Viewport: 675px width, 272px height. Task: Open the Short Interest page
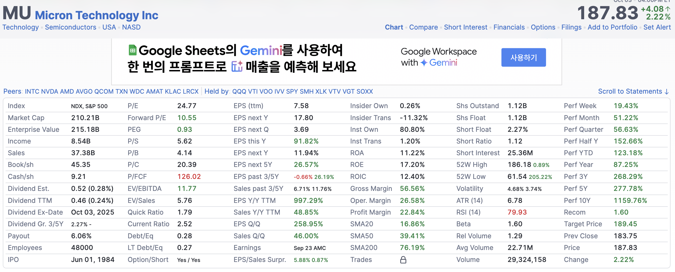click(x=465, y=27)
